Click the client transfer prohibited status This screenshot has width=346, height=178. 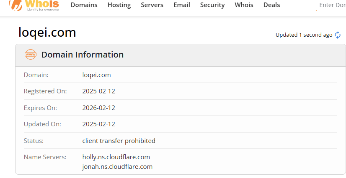[x=119, y=140]
